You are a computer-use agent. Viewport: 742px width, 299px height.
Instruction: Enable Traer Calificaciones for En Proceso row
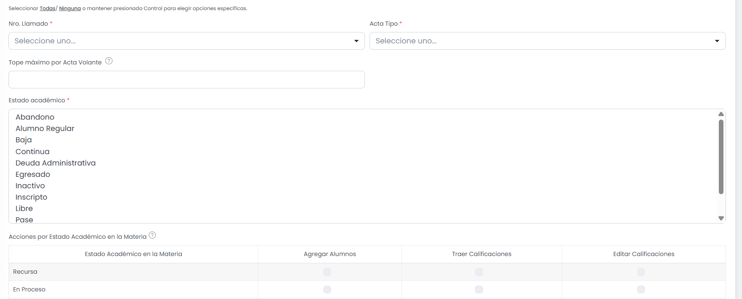[x=479, y=289]
